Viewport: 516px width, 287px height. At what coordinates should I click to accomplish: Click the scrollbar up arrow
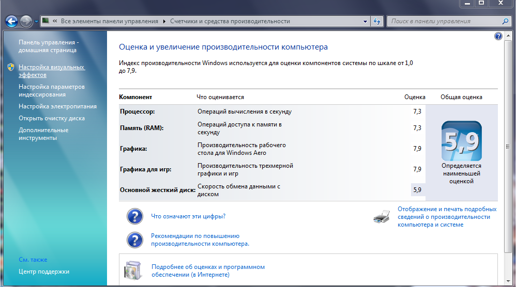pyautogui.click(x=508, y=35)
